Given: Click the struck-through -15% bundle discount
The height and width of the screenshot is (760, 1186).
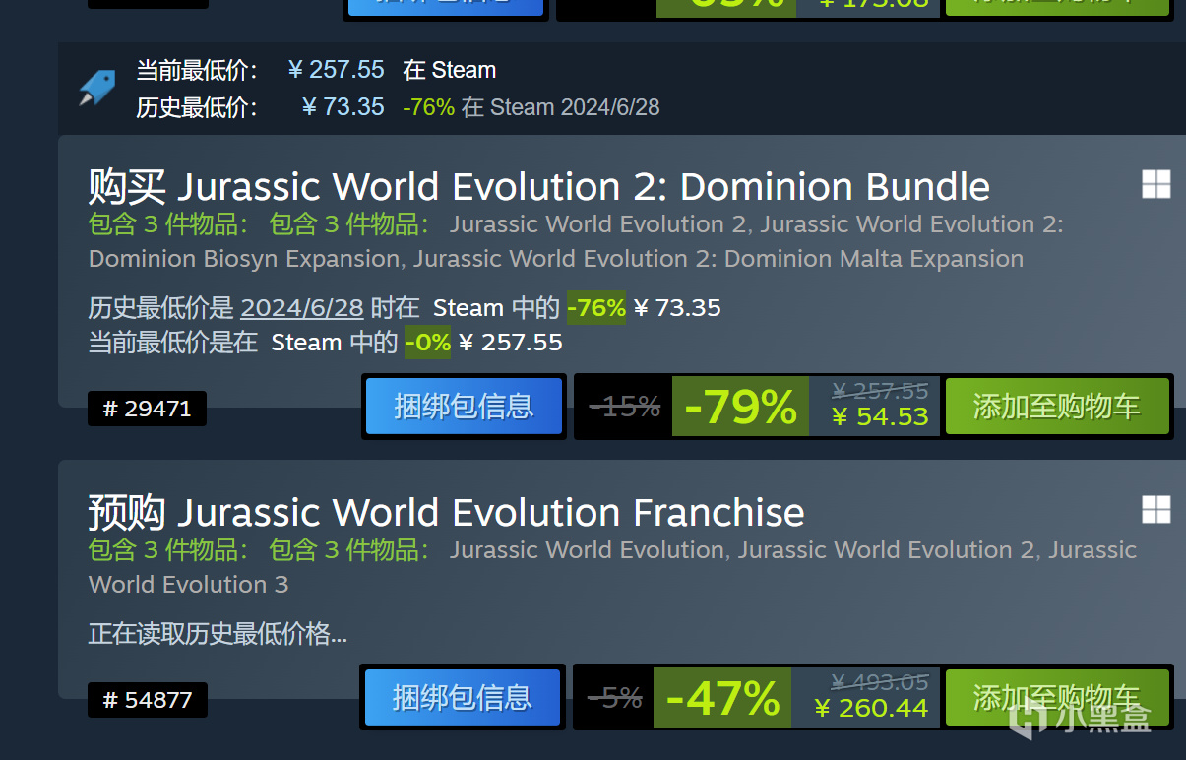Looking at the screenshot, I should point(624,406).
